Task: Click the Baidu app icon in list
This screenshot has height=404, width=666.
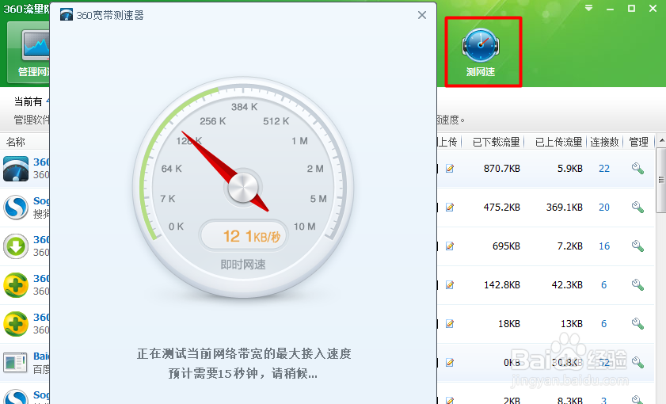Action: 16,363
